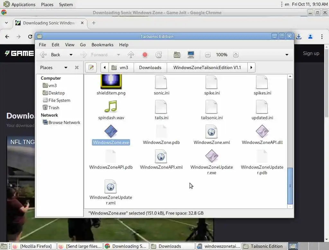
Task: Open the Home folder toolbar icon
Action: pyautogui.click(x=177, y=55)
